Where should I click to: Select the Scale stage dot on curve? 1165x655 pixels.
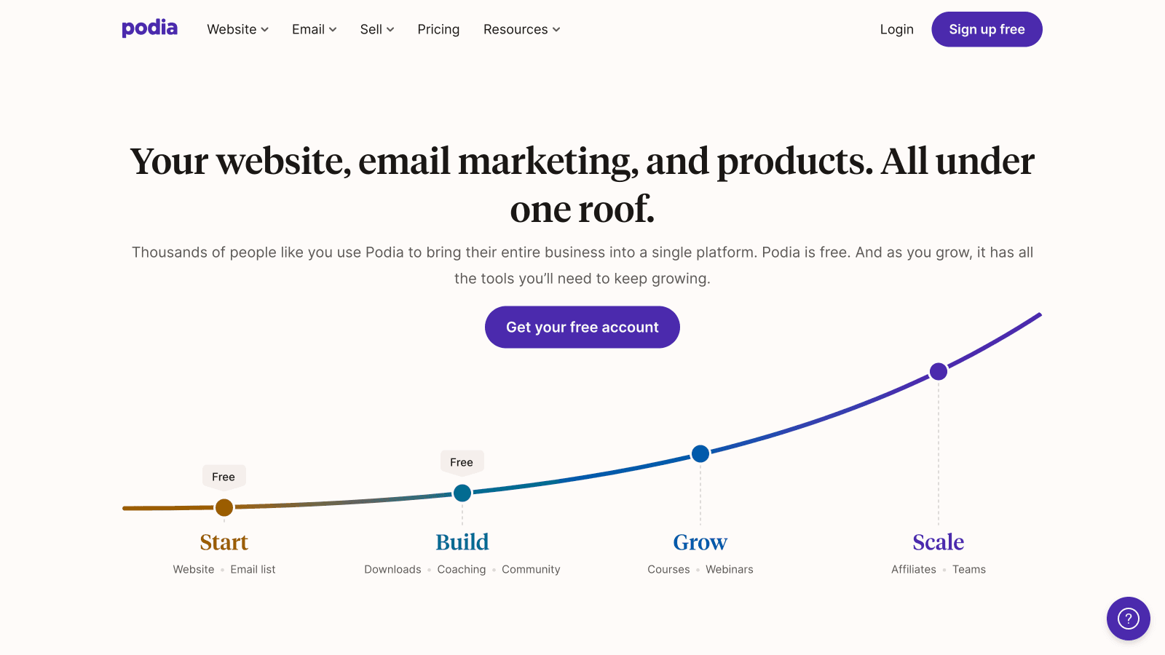point(939,372)
